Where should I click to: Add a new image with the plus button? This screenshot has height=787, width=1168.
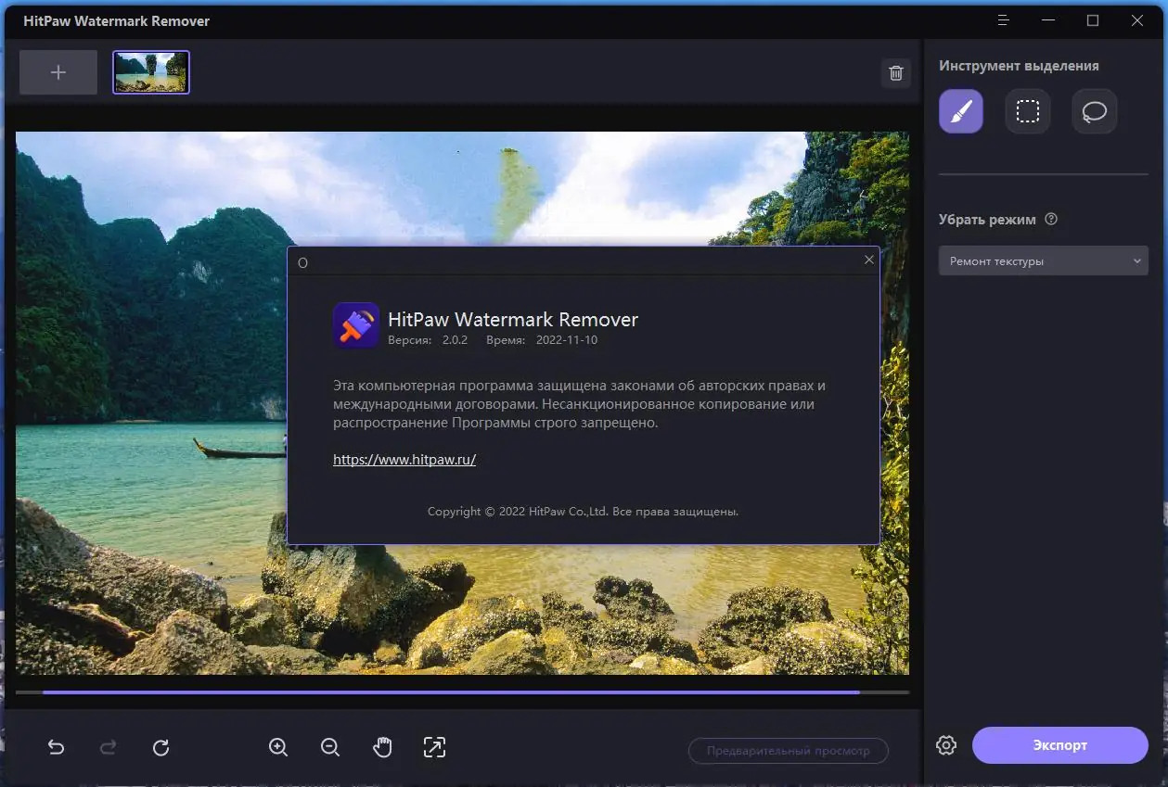pos(58,71)
